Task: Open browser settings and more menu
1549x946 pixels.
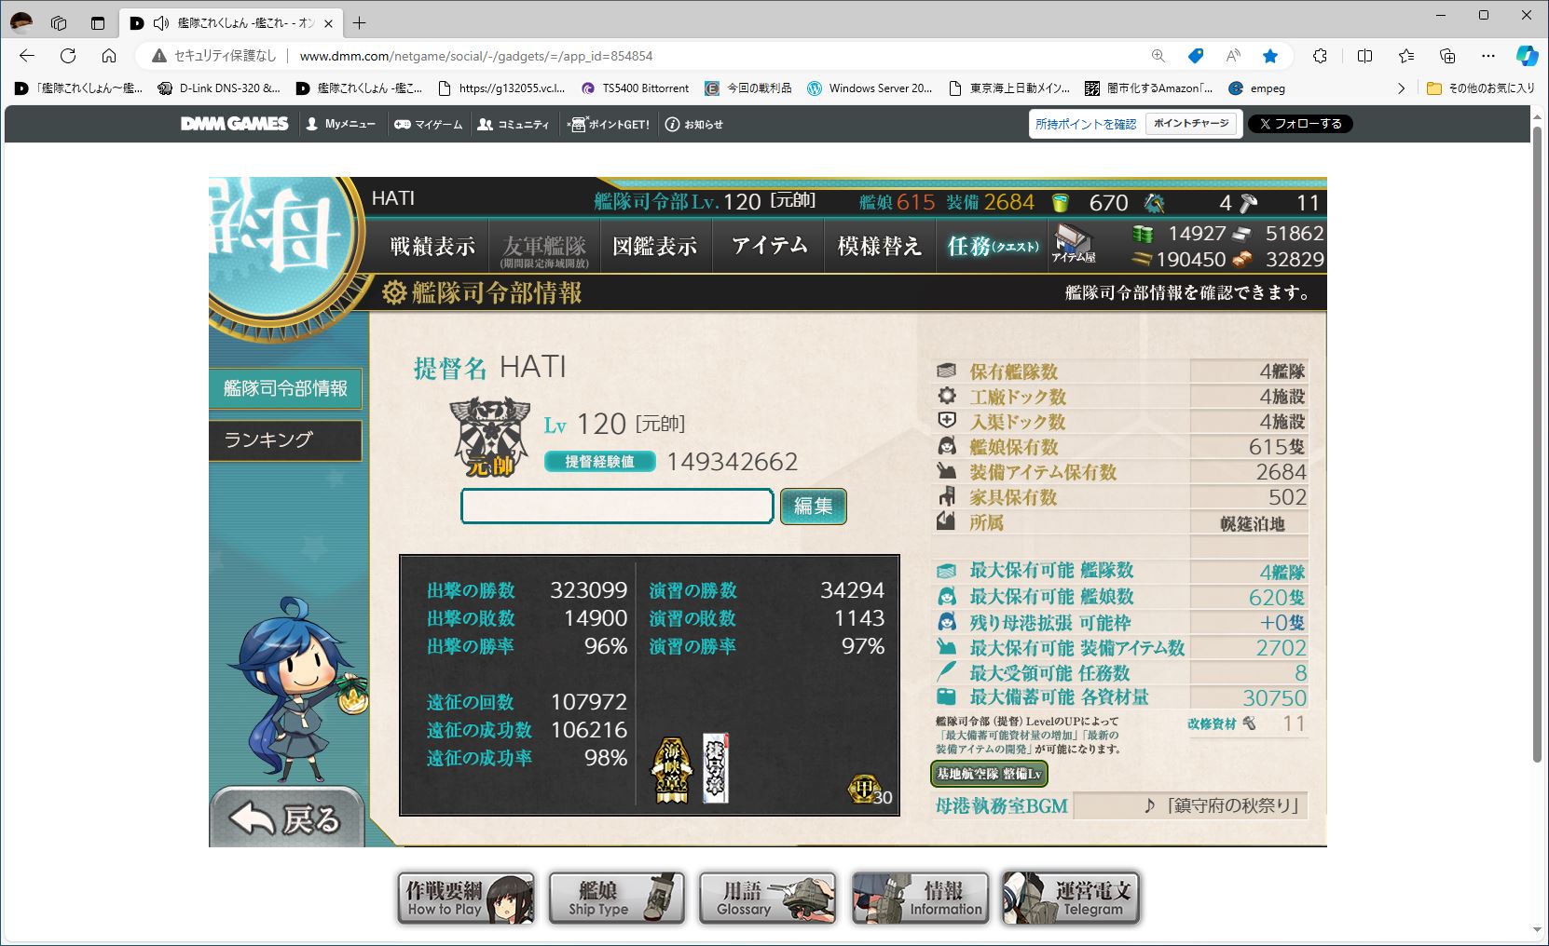Action: [x=1488, y=56]
